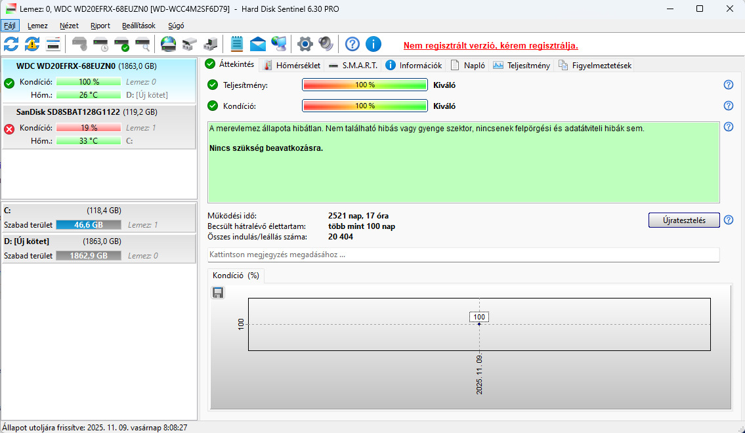The width and height of the screenshot is (745, 433).
Task: Click the red X status icon for SanDisk
Action: coord(9,129)
